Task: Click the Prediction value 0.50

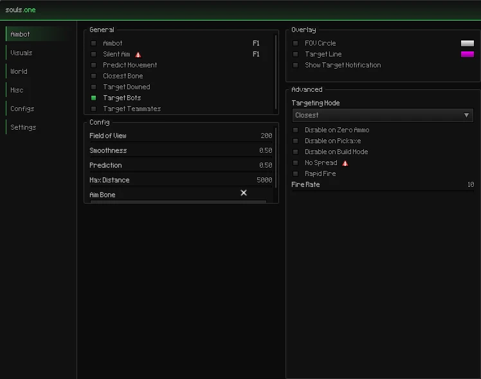Action: tap(266, 165)
